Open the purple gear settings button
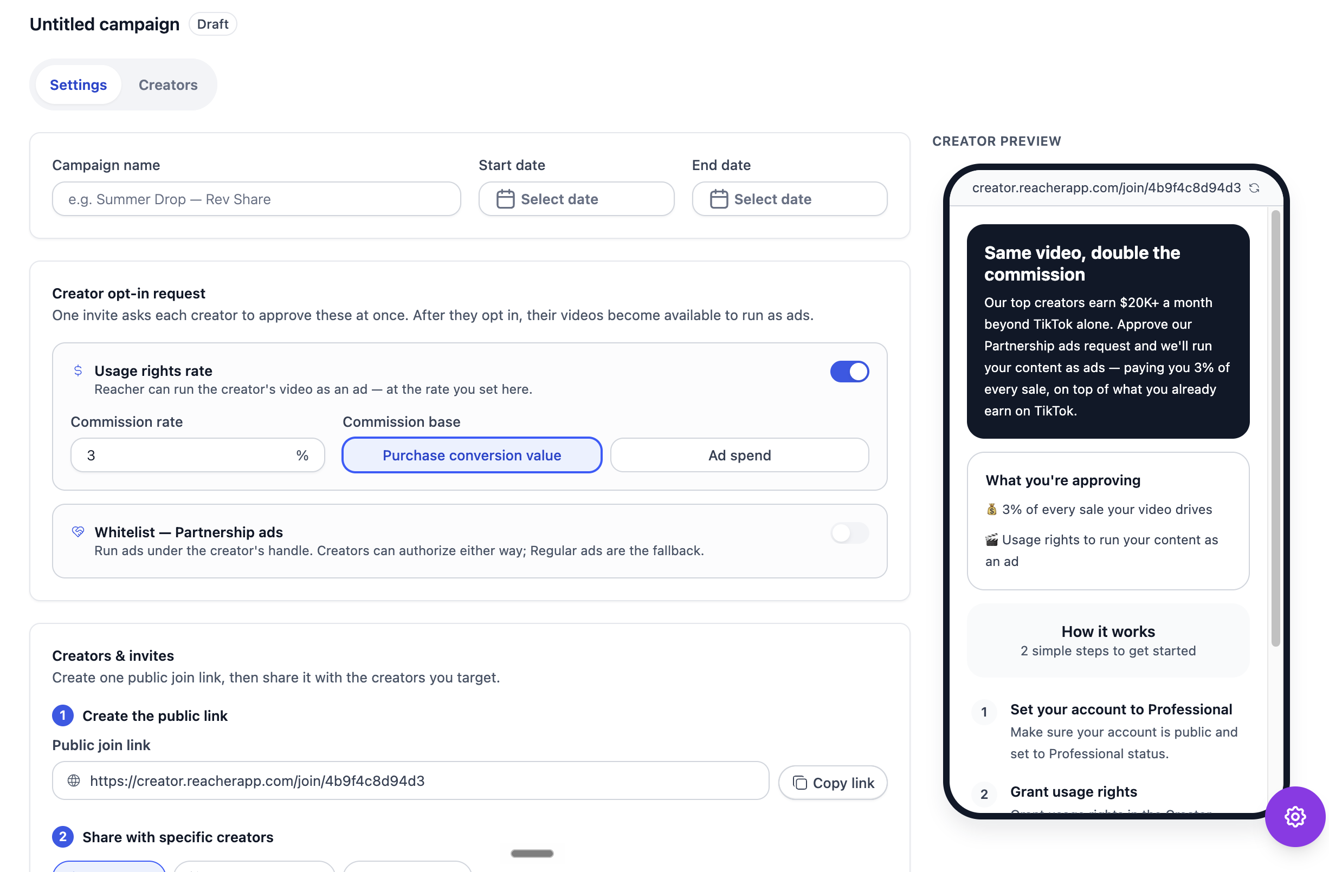The image size is (1329, 872). tap(1295, 816)
